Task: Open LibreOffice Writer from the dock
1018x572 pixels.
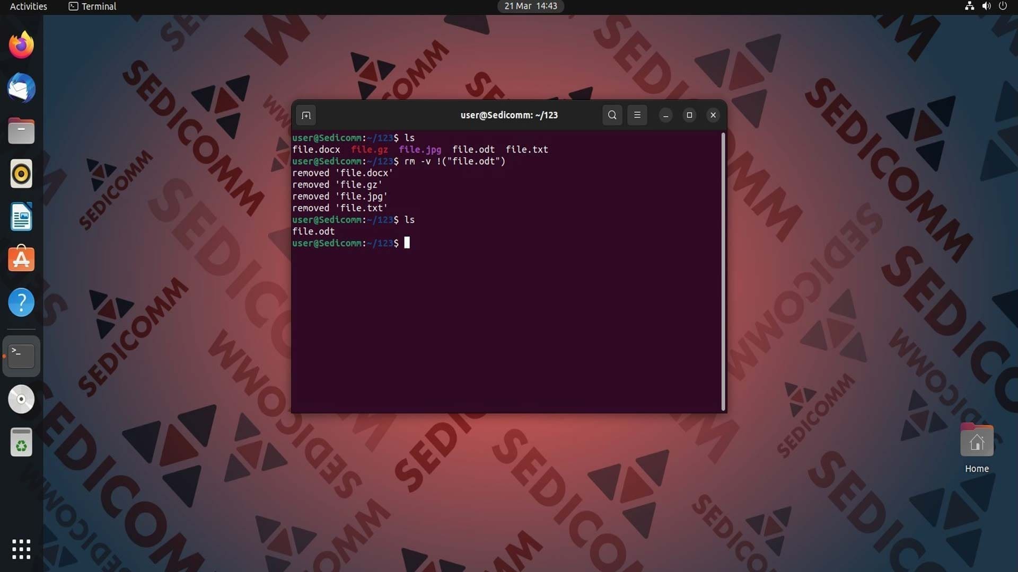Action: pyautogui.click(x=21, y=217)
